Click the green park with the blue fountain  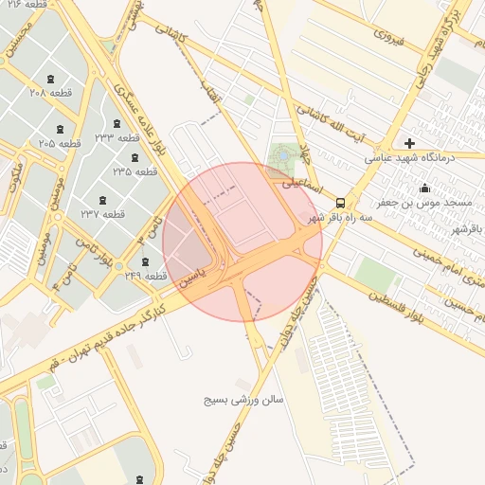tap(283, 156)
